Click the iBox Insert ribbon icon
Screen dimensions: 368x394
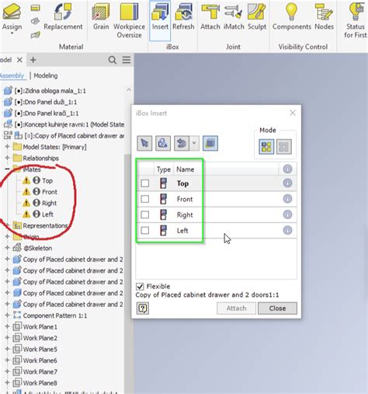click(160, 12)
